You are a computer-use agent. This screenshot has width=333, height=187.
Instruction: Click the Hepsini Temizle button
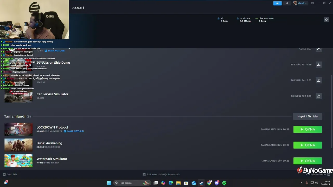(308, 116)
